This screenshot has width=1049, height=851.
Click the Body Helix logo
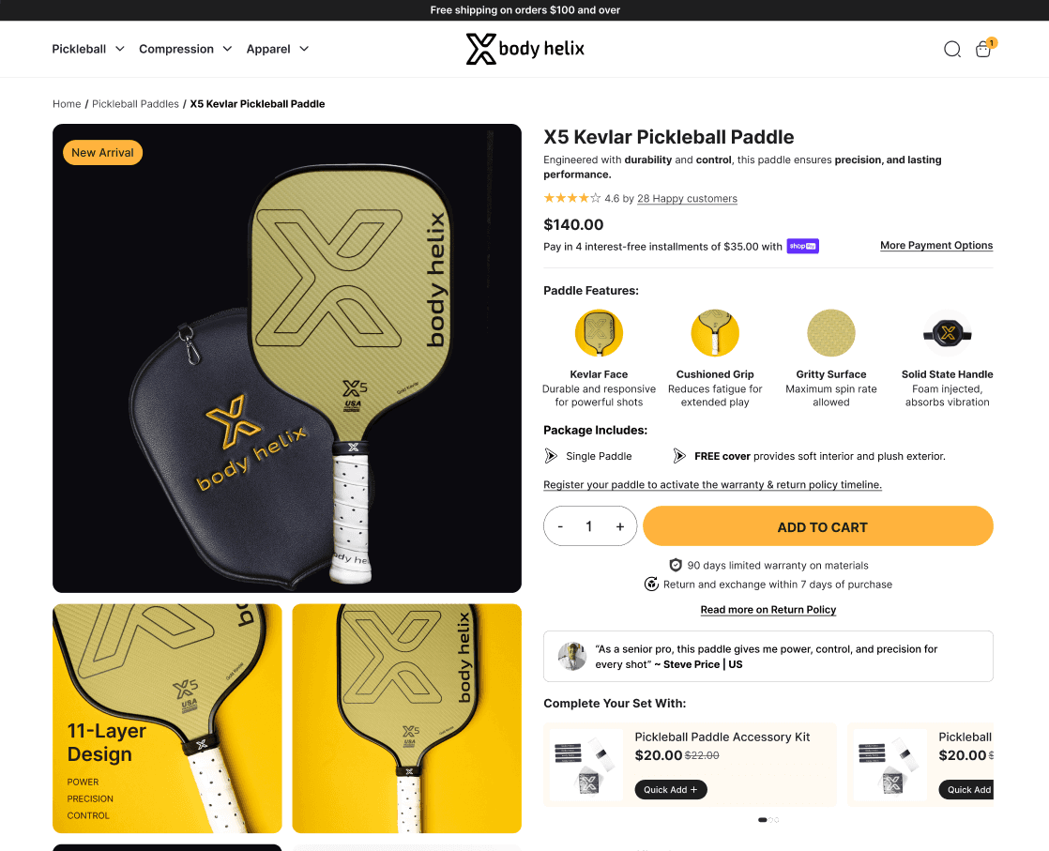pos(525,49)
